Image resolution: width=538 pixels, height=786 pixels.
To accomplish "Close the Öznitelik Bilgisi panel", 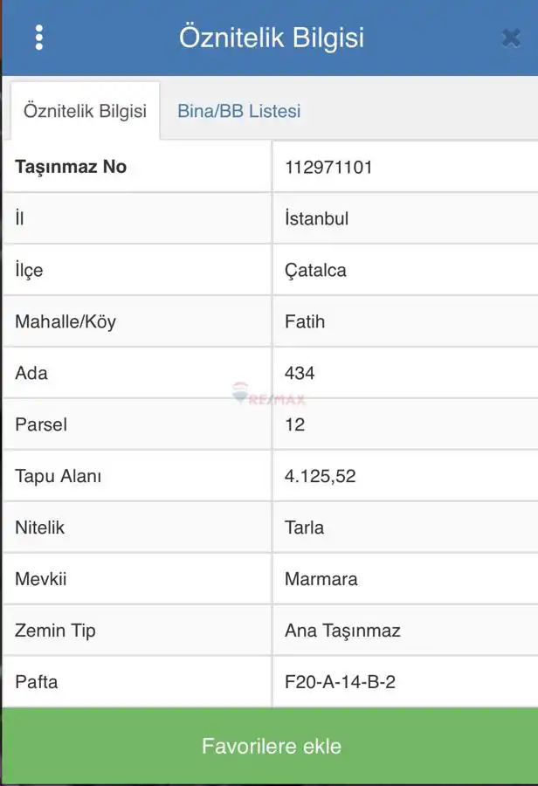I will click(x=511, y=38).
